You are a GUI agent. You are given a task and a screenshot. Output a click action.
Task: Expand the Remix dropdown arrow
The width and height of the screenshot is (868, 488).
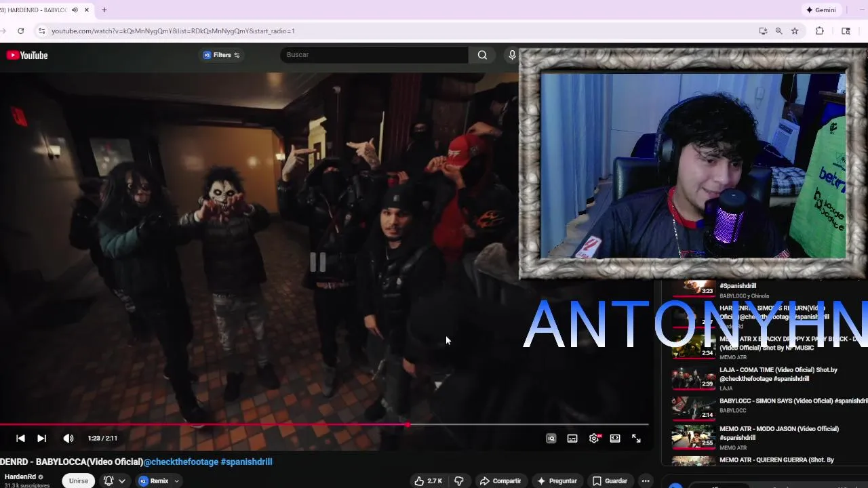[176, 481]
